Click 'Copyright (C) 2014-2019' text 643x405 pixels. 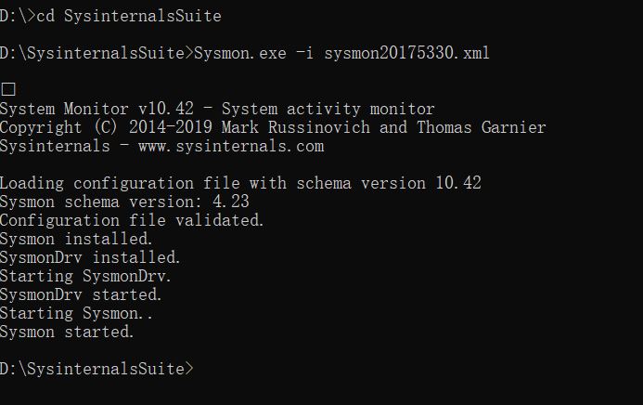[106, 127]
